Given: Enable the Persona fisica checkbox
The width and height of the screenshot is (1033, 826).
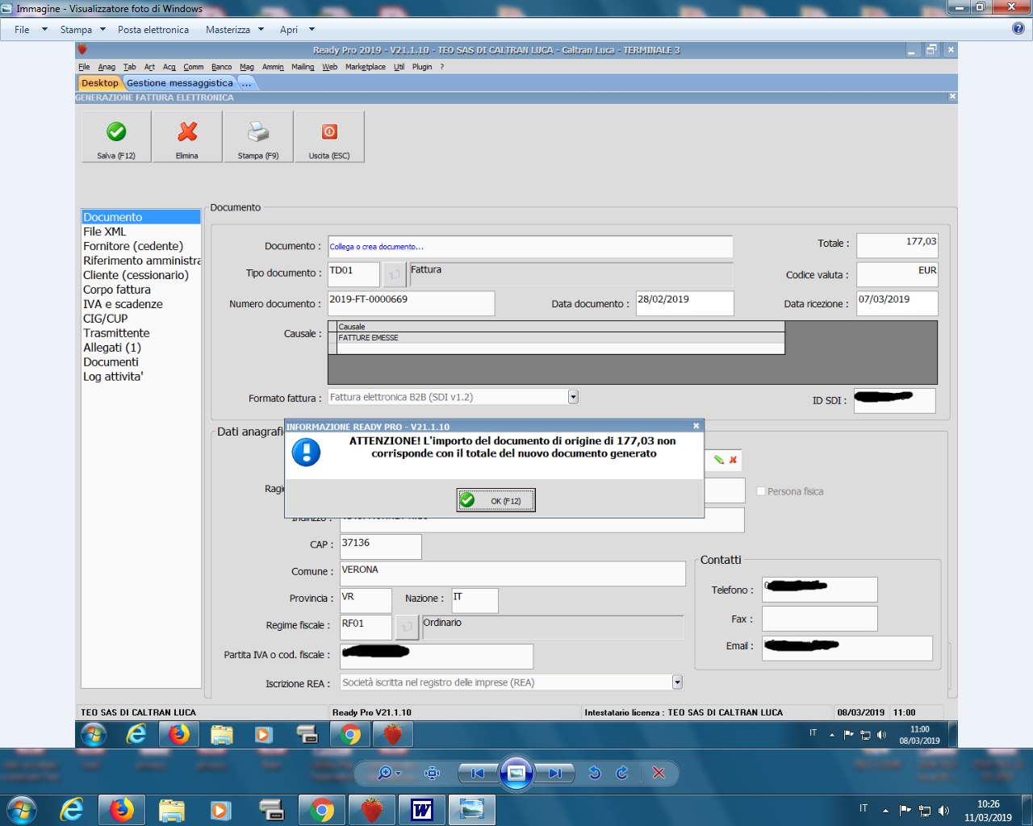Looking at the screenshot, I should 761,491.
